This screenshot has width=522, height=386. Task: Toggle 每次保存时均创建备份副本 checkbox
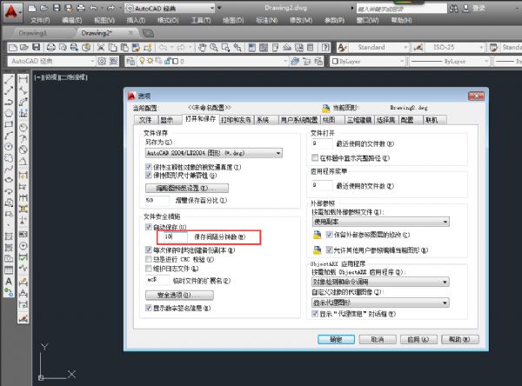tap(149, 250)
